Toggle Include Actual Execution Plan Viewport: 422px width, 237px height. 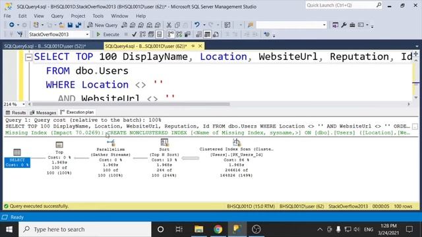click(171, 34)
